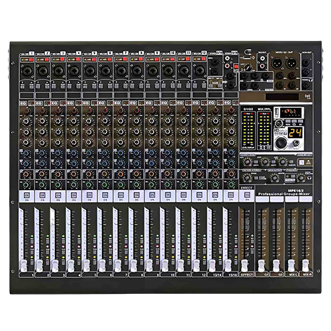This screenshot has width=331, height=331.
Task: Click the MIX-R master fader knob
Action: point(305,265)
